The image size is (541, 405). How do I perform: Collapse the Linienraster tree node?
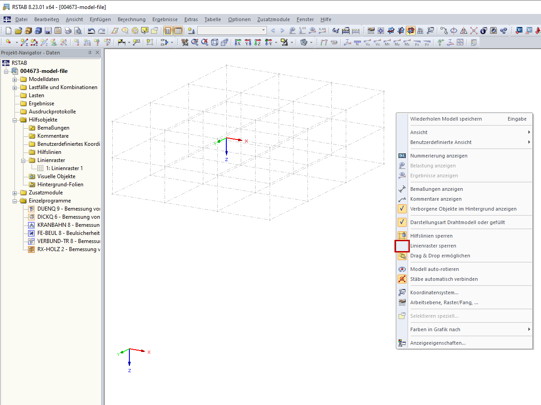(23, 160)
